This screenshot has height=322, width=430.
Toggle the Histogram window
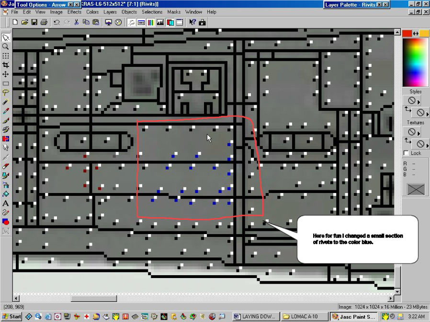[160, 22]
